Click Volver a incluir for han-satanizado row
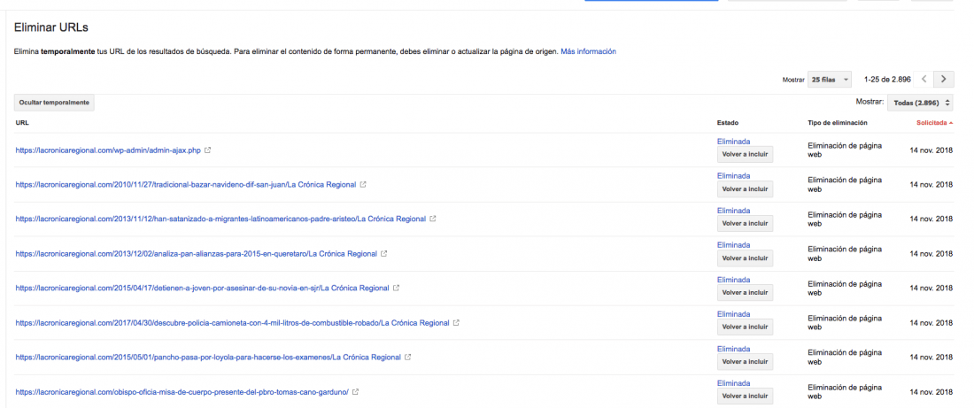The height and width of the screenshot is (408, 974). [745, 223]
